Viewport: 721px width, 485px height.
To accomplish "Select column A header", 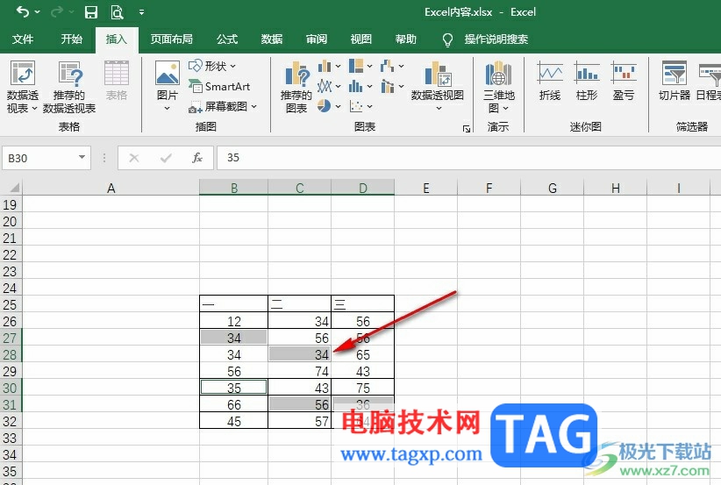I will click(x=111, y=188).
